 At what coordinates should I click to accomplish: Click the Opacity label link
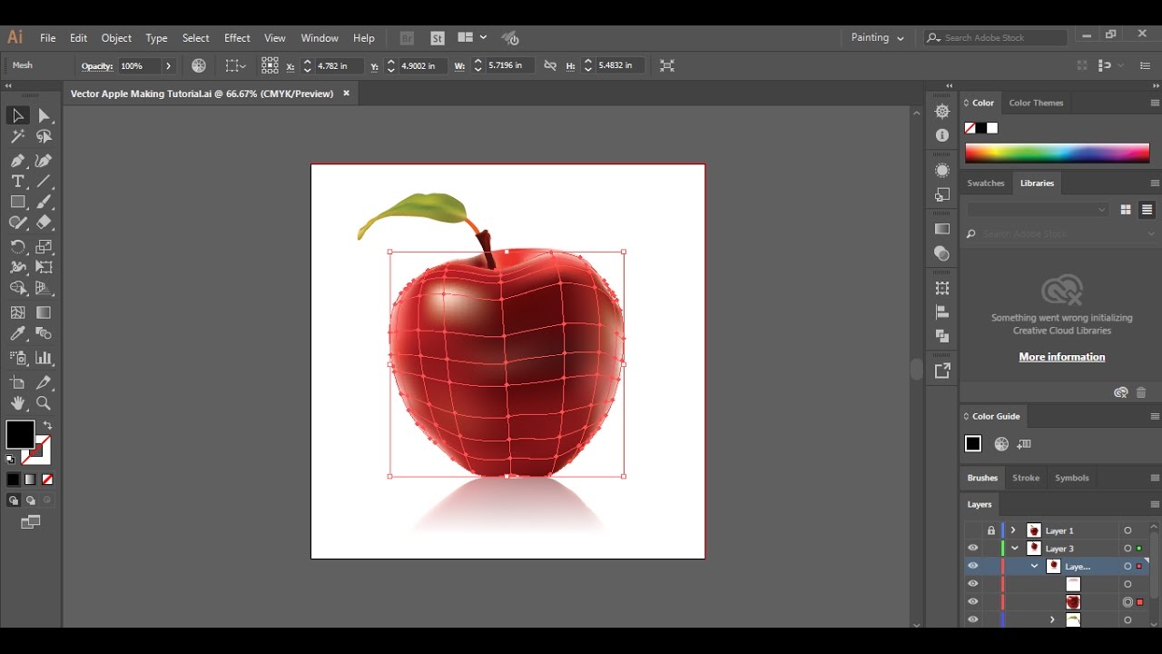tap(96, 66)
